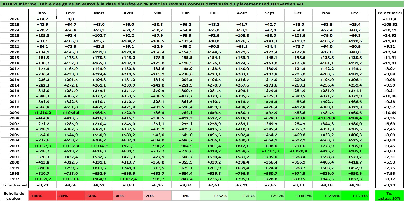Click the +573,3 cell for September 2011
Screen dimensions: 405x201
[270, 102]
